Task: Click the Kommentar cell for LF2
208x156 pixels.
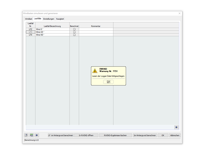Action: [96, 29]
